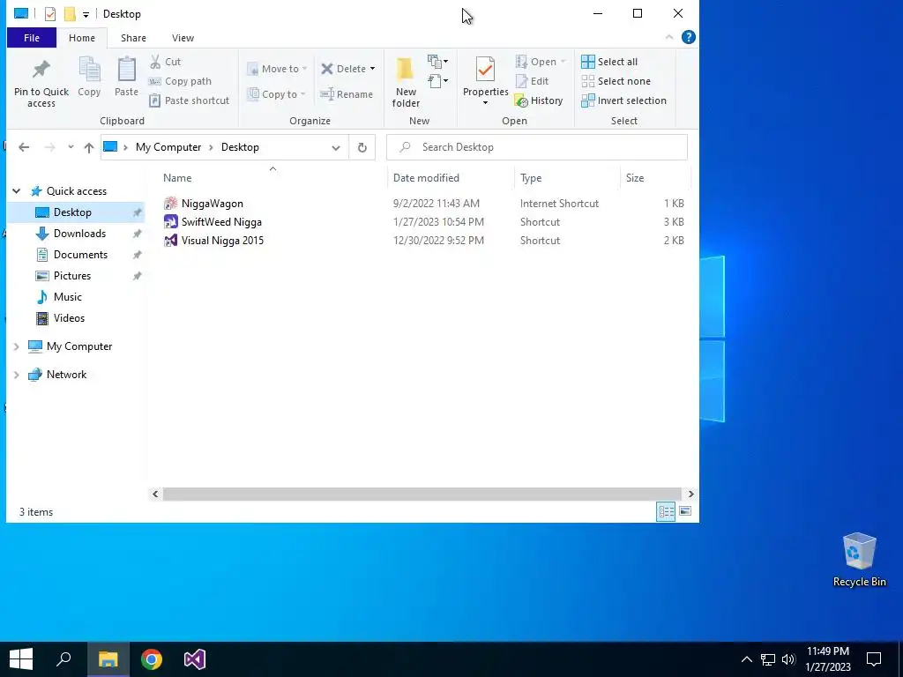Open Recent locations dropdown arrow
This screenshot has width=903, height=677.
[x=71, y=147]
